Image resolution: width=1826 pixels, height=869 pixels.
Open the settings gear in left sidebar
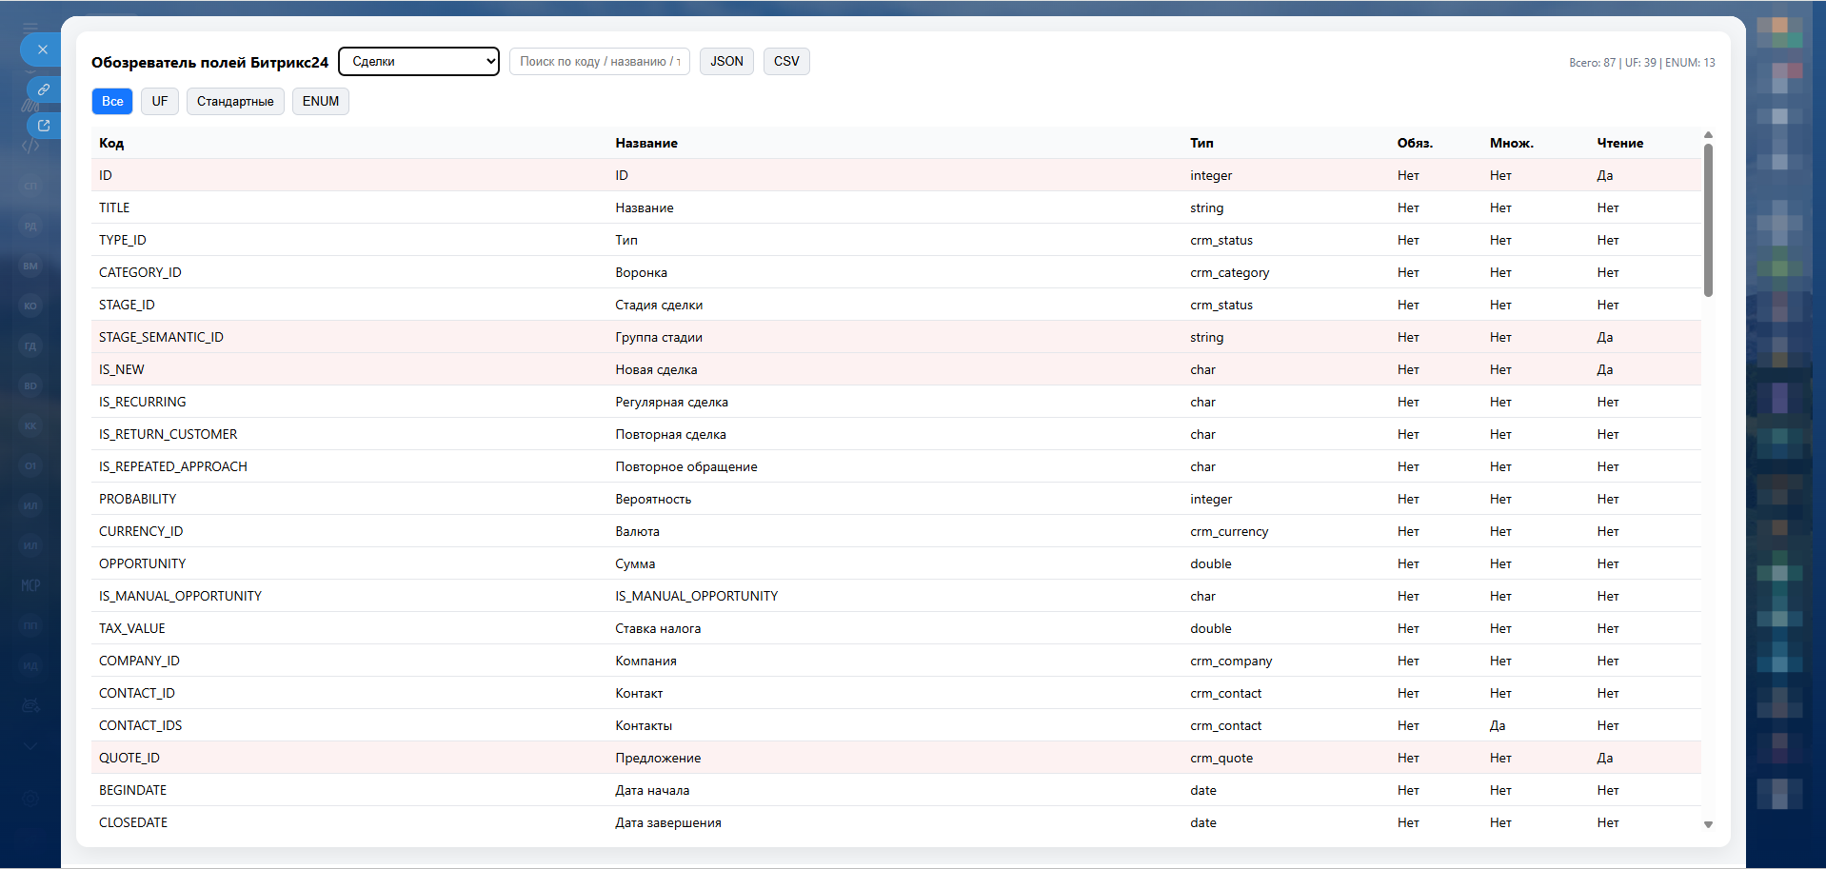30,799
